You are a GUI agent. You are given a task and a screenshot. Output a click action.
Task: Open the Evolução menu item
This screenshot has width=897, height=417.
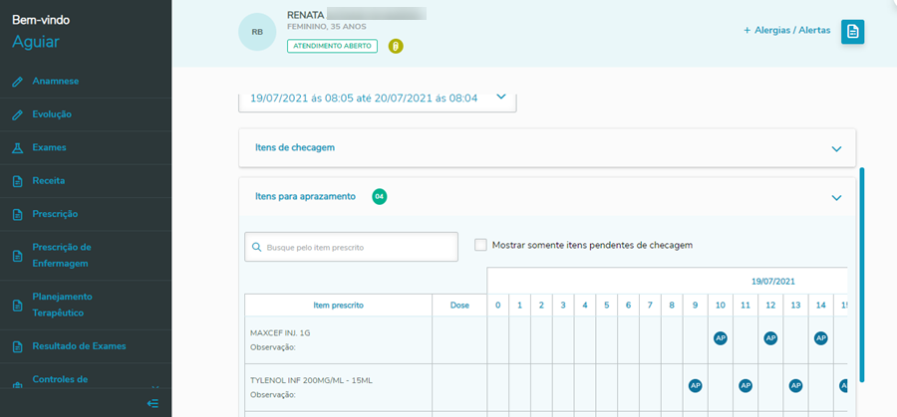click(x=52, y=114)
